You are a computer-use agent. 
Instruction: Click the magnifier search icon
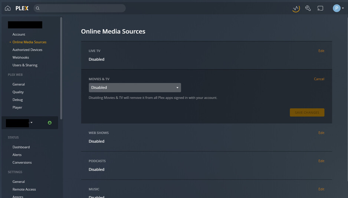[38, 8]
